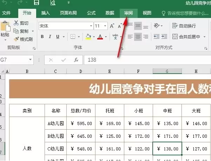The height and width of the screenshot is (161, 211).
Task: Open the font name dropdown
Action: (91, 26)
